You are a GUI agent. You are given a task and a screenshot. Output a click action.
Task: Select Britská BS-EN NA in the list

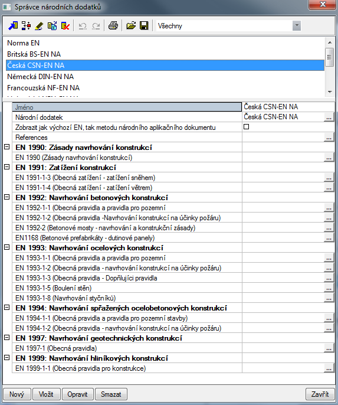165,54
